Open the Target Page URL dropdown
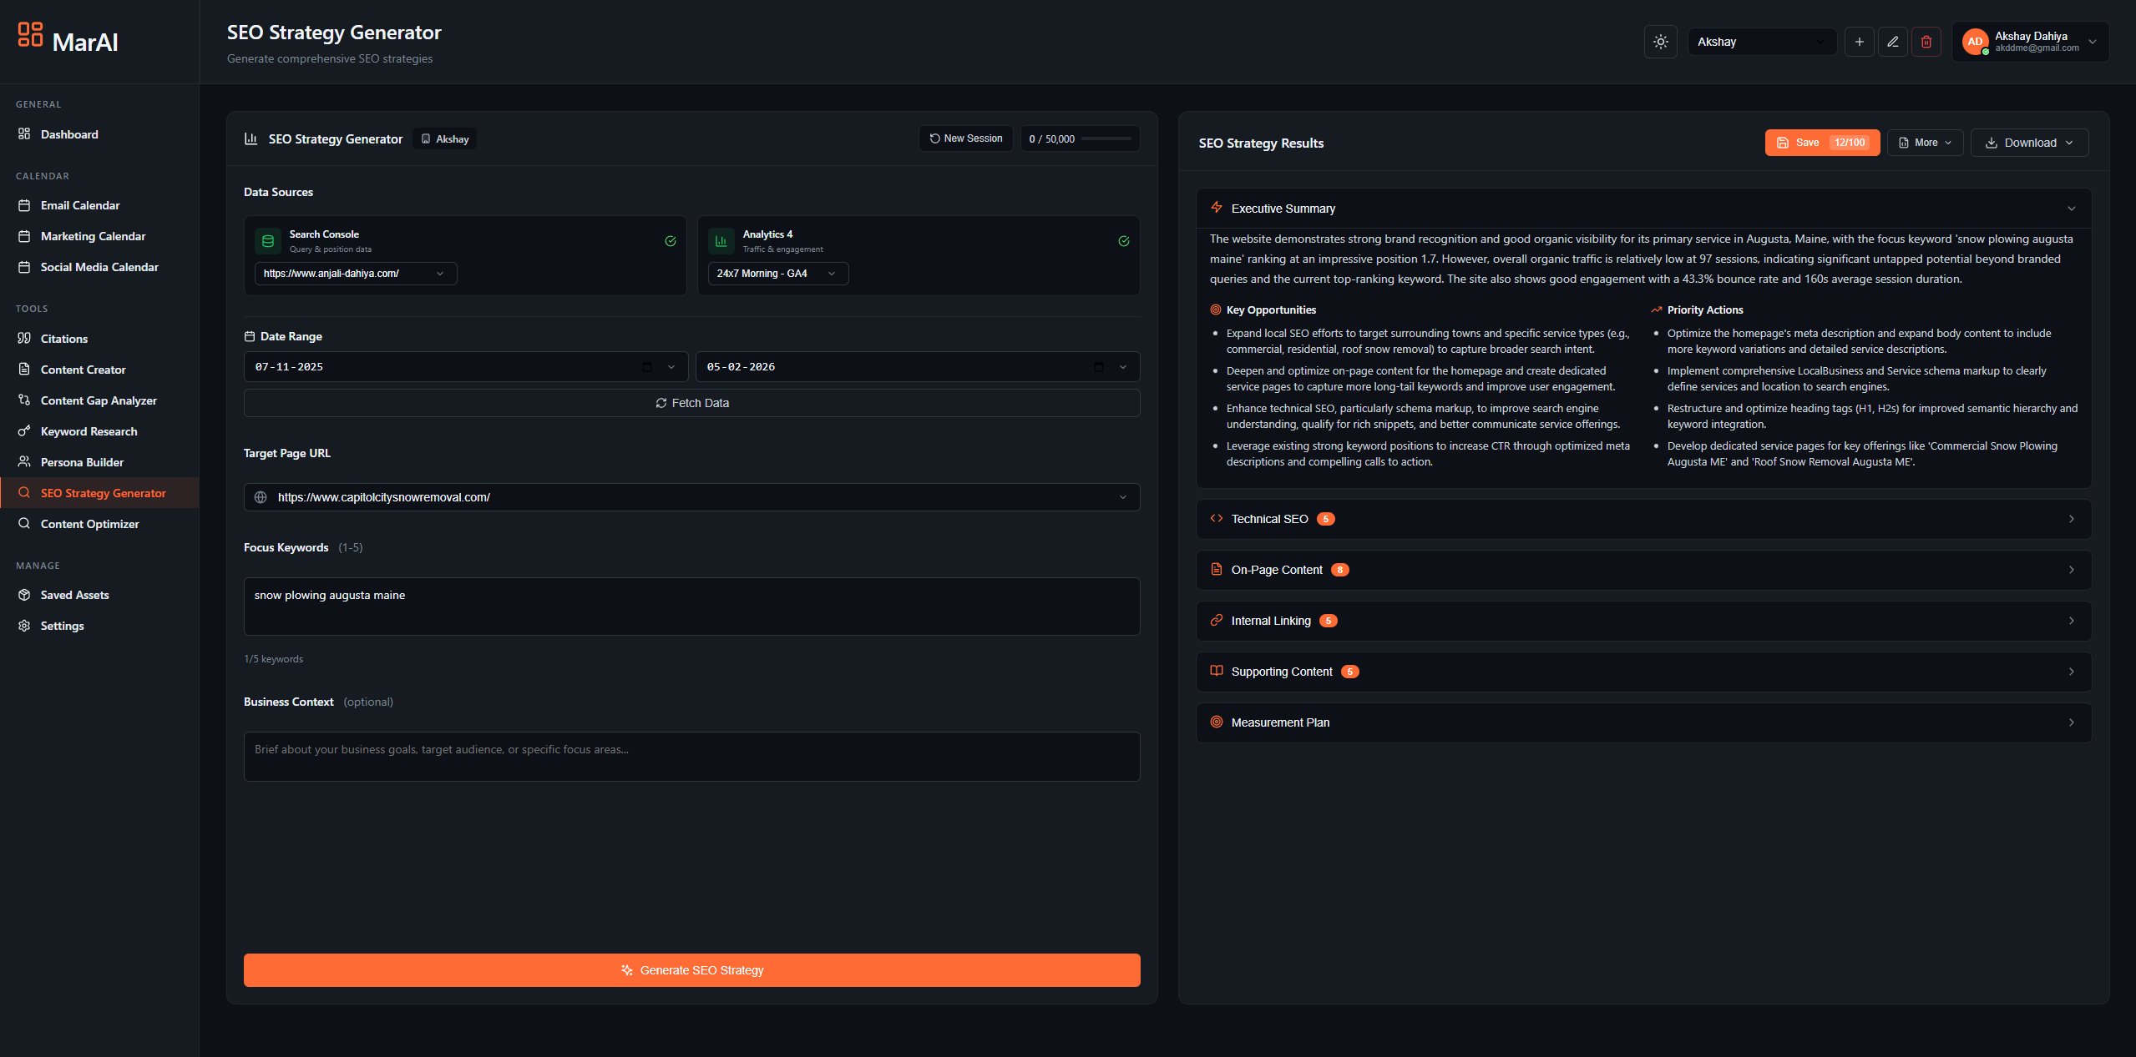Viewport: 2136px width, 1057px height. pos(1122,497)
